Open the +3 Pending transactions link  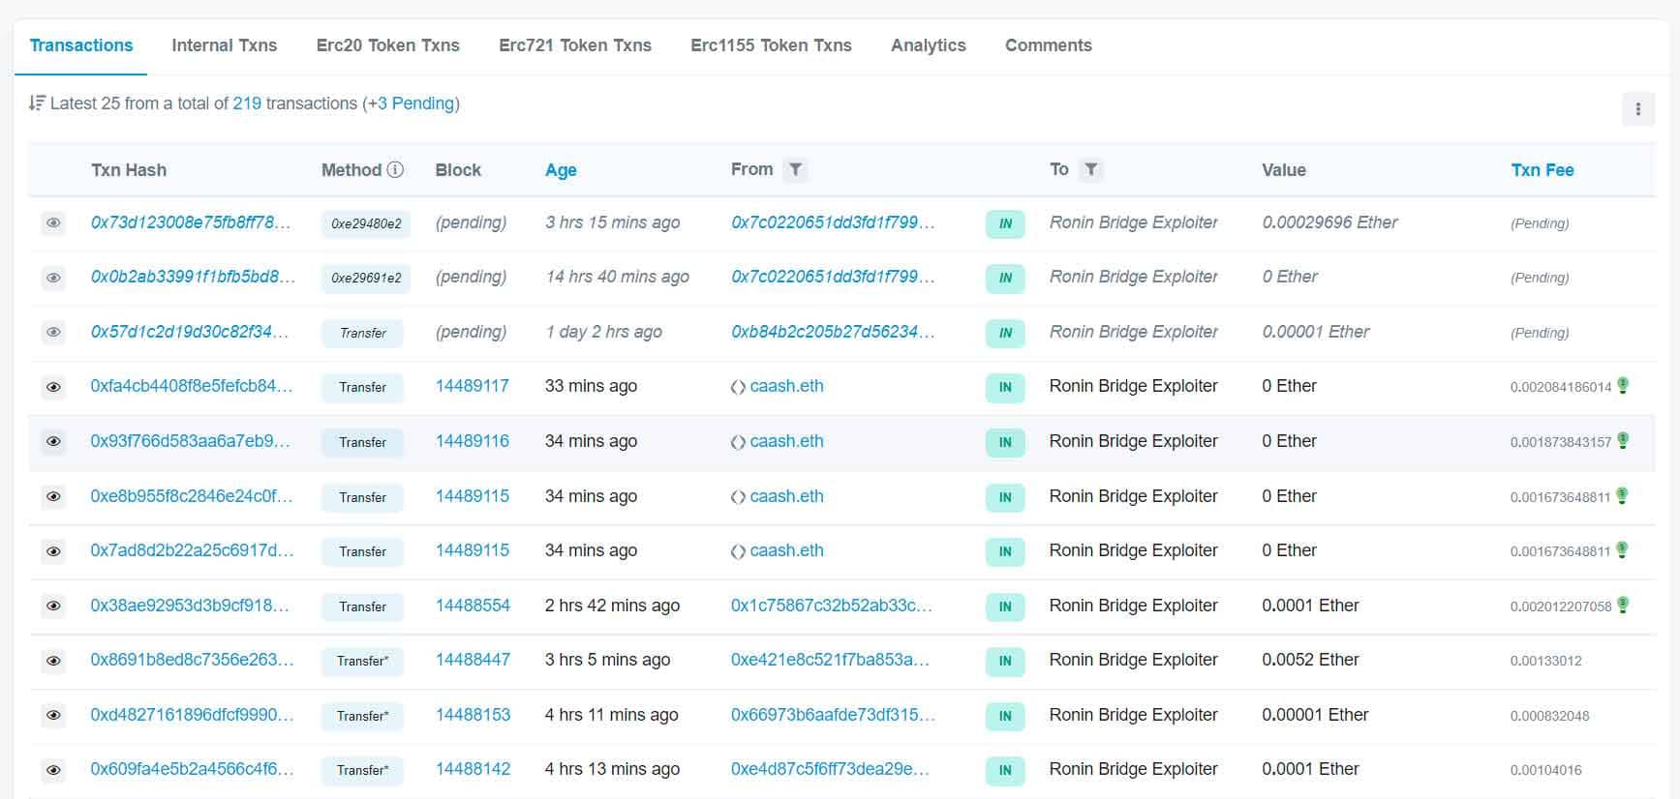415,104
